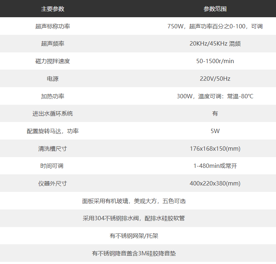Click the 1-480min或常开 time value
Image resolution: width=276 pixels, height=264 pixels.
[215, 166]
